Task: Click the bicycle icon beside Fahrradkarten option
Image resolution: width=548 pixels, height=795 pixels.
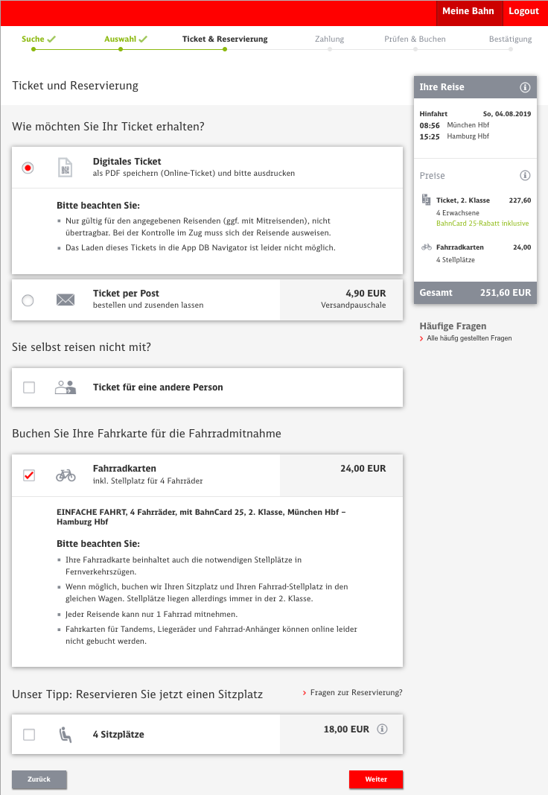Action: point(66,475)
